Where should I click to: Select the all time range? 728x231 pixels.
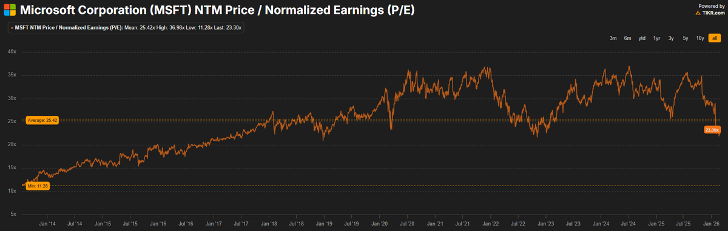click(x=714, y=38)
